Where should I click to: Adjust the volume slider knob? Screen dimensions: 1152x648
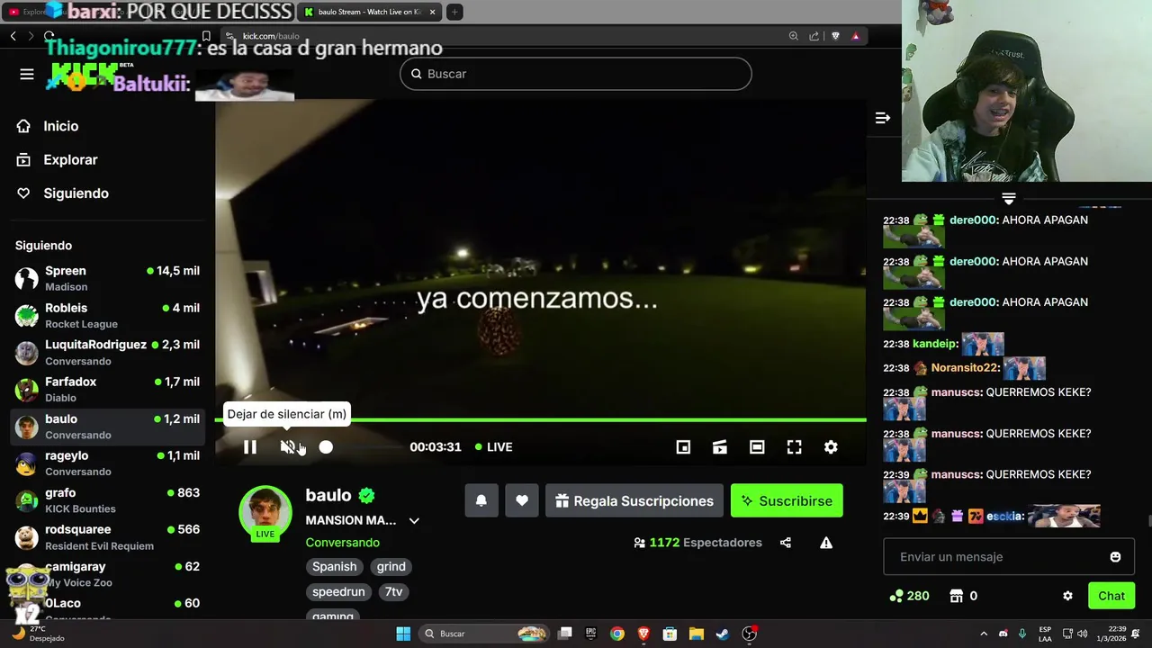326,447
